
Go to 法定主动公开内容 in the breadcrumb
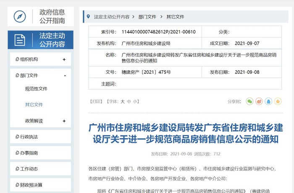[x=112, y=17]
